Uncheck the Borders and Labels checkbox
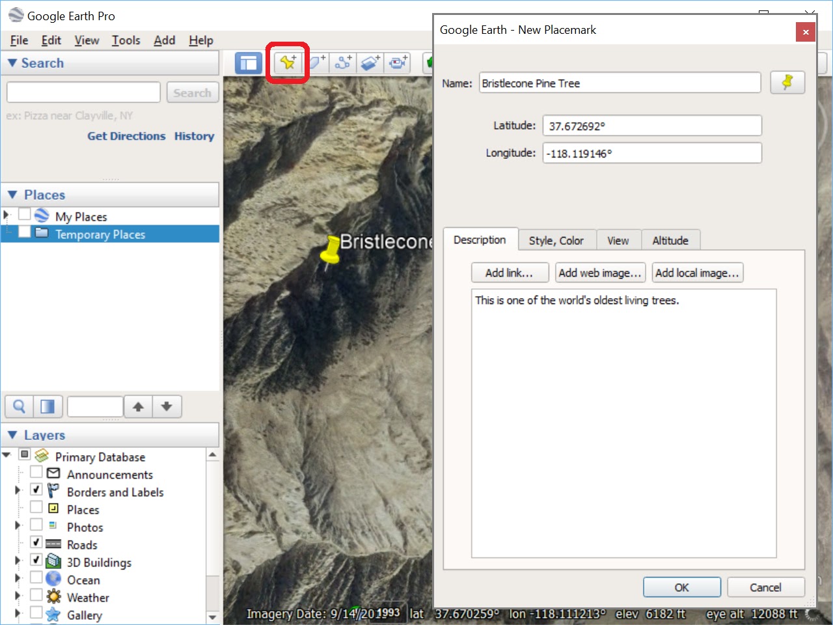 pyautogui.click(x=36, y=490)
